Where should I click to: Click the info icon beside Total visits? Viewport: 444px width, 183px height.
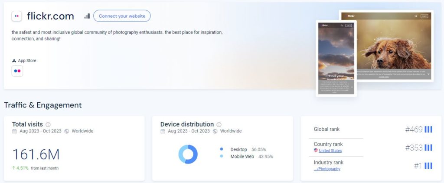point(48,125)
